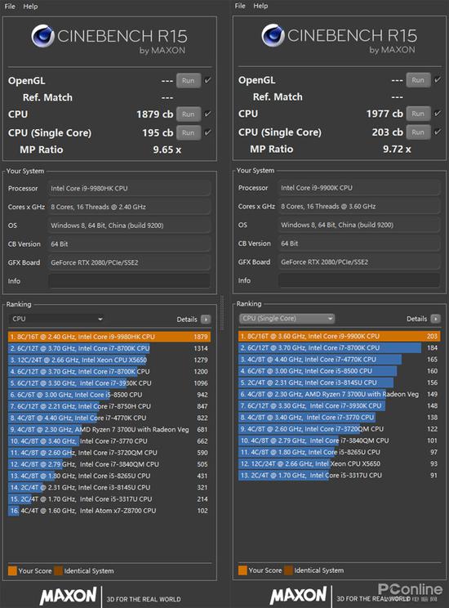Screen dimensions: 449x608
Task: Select Xeon X5650 single core row scoring 93
Action: 340,463
